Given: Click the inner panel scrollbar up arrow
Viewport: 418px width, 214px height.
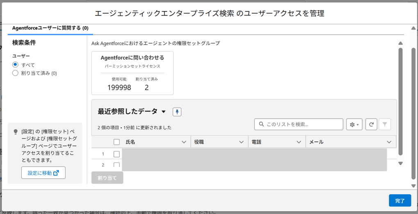Looking at the screenshot, I should point(400,43).
